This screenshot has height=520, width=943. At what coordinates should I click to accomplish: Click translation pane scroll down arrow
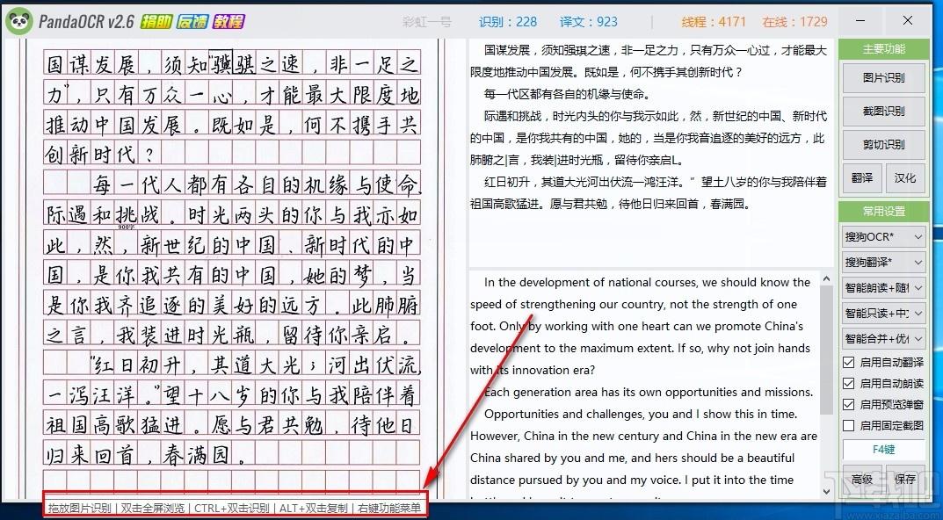point(826,491)
